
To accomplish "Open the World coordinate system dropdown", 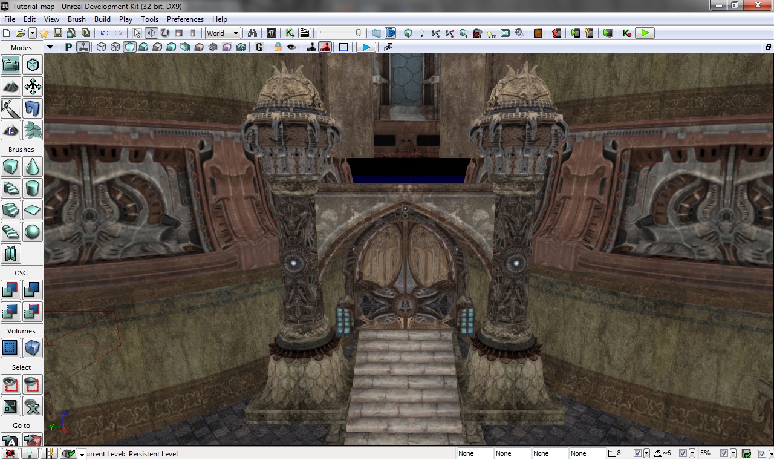I will pos(223,33).
